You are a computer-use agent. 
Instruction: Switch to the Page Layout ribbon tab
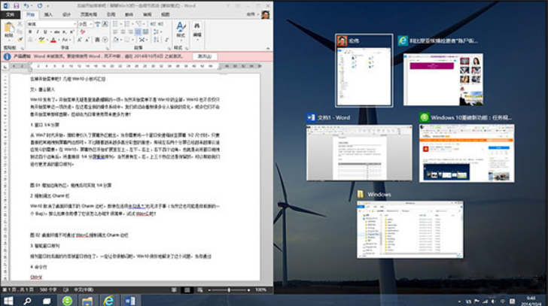tap(88, 14)
